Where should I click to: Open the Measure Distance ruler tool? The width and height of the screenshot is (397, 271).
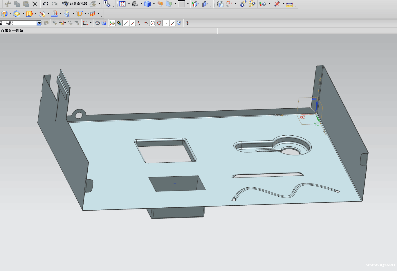(289, 4)
